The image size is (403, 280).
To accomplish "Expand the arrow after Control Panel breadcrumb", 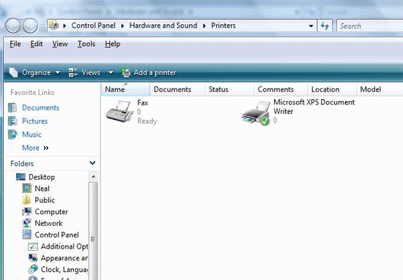I will pyautogui.click(x=122, y=26).
